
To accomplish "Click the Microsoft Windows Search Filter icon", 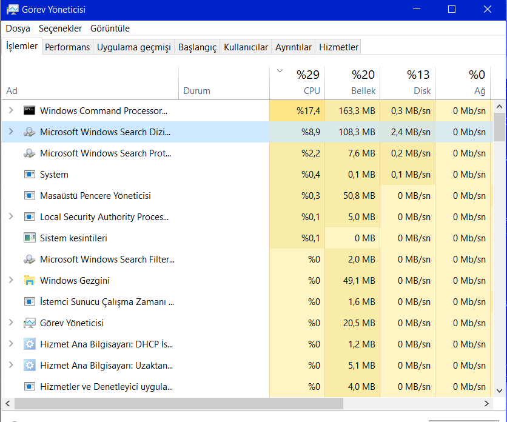I will click(x=30, y=260).
